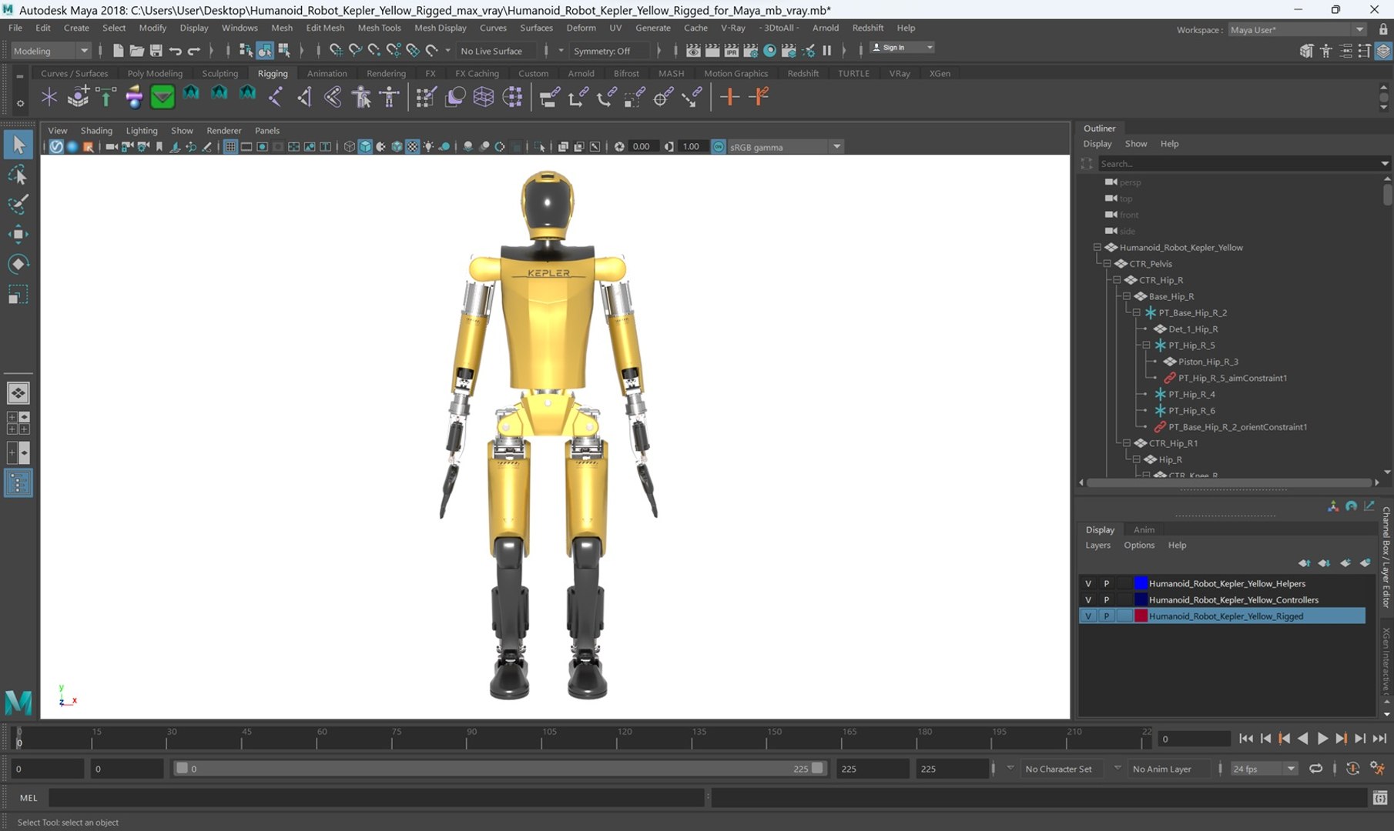Switch to the Anim layer tab
This screenshot has height=831, width=1394.
click(1144, 529)
